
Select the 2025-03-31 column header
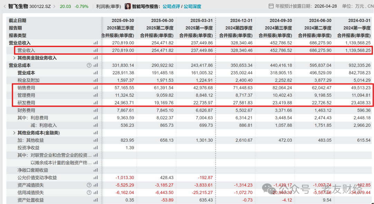pyautogui.click(x=202, y=20)
